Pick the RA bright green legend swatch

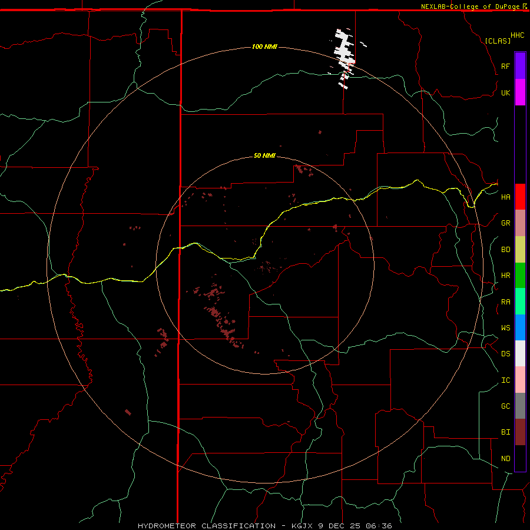[520, 302]
